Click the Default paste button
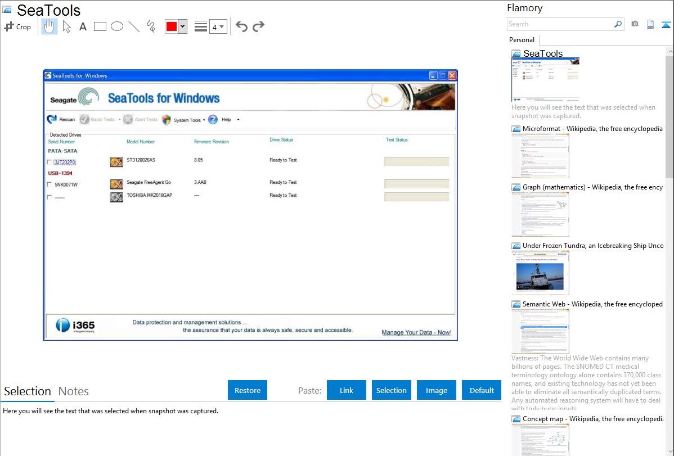The height and width of the screenshot is (456, 674). tap(482, 390)
